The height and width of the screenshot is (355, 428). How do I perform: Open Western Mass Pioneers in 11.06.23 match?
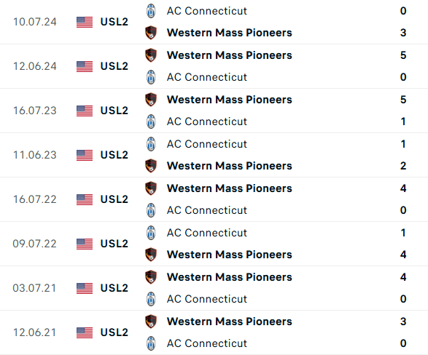pos(229,166)
